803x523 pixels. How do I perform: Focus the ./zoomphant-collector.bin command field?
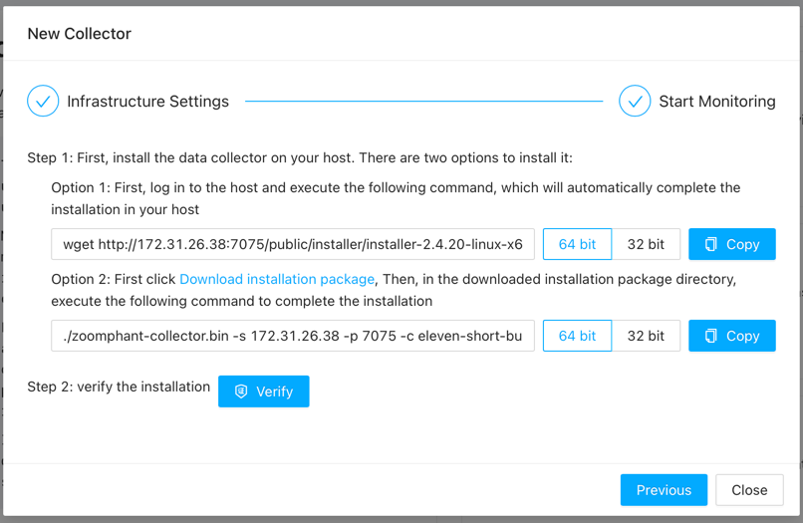click(x=293, y=336)
